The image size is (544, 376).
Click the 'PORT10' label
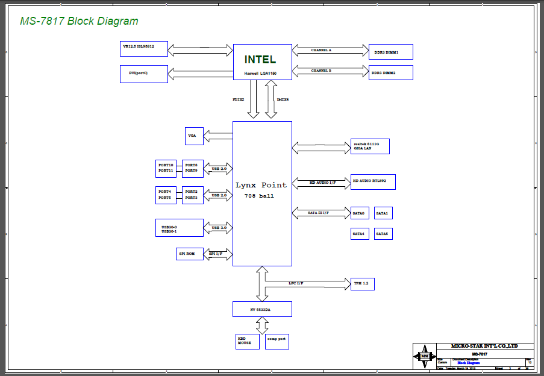(166, 166)
